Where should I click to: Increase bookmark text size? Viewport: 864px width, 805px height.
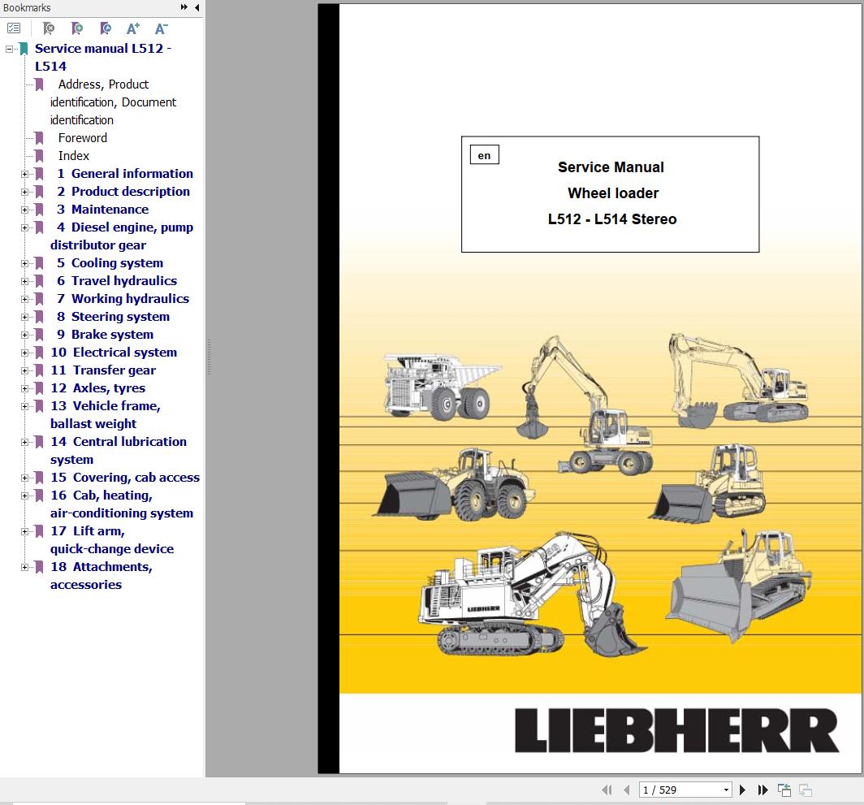coord(133,28)
